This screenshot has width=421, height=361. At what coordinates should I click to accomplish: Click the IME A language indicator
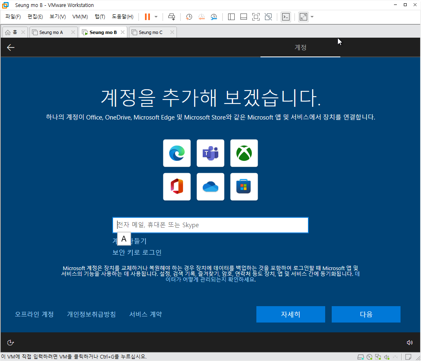(x=124, y=239)
